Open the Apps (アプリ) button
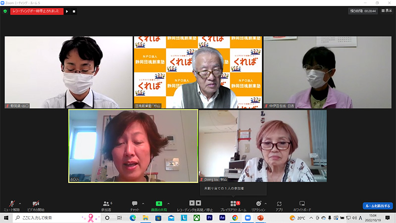 coord(279,204)
